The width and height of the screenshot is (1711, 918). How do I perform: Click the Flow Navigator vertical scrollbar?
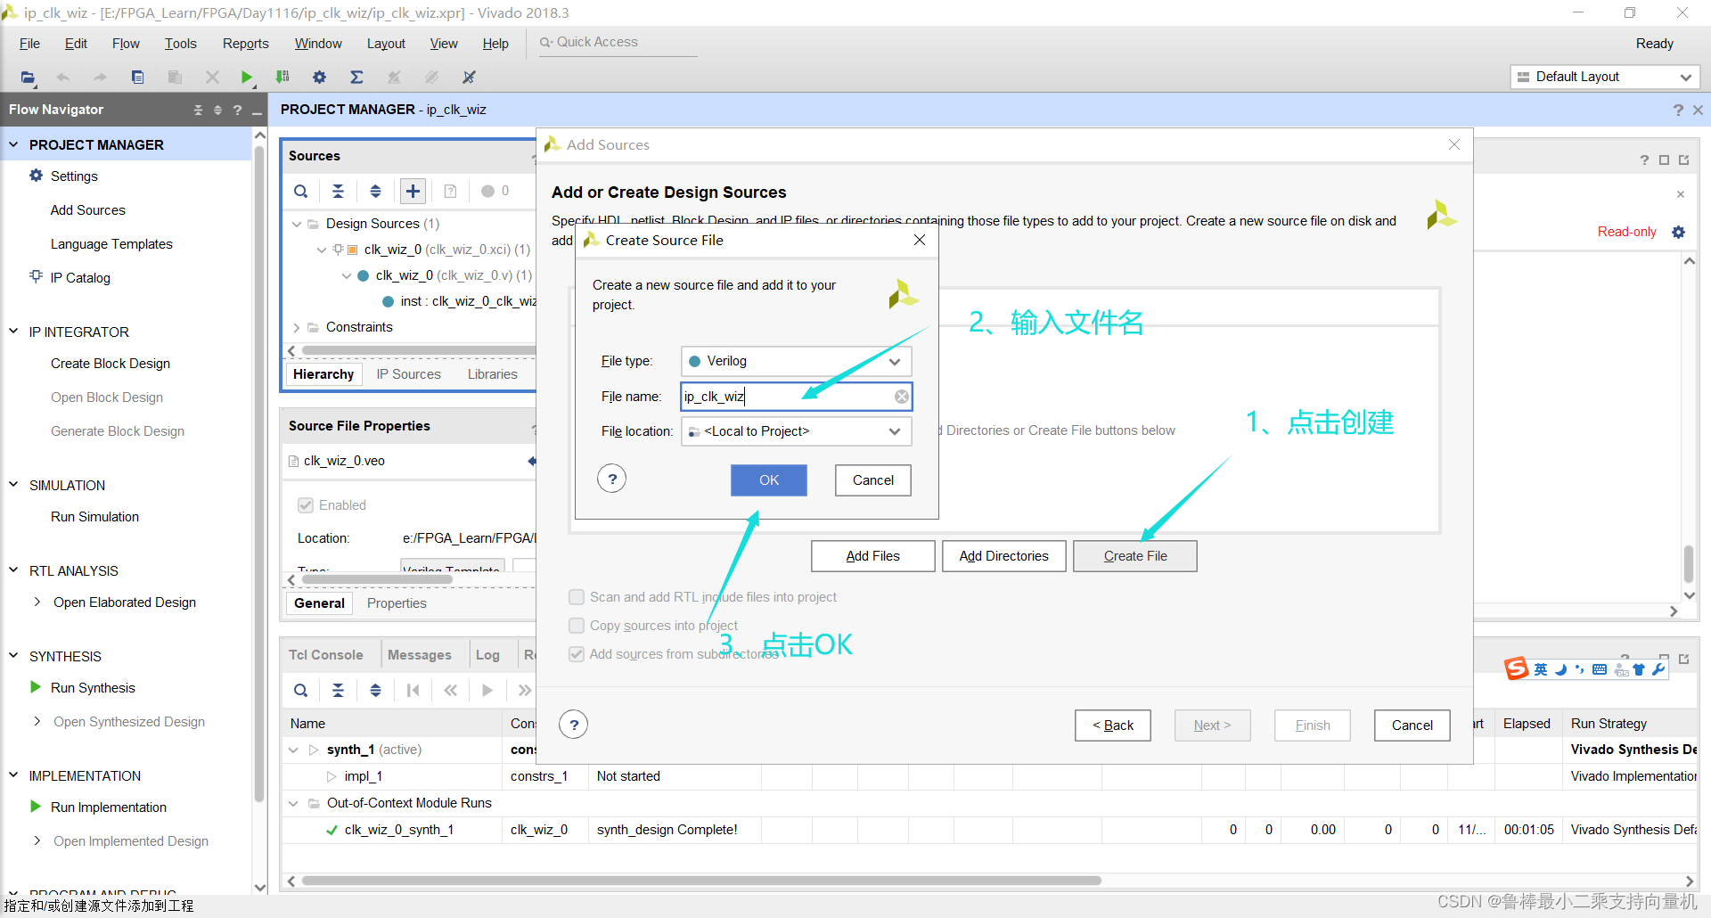259,472
